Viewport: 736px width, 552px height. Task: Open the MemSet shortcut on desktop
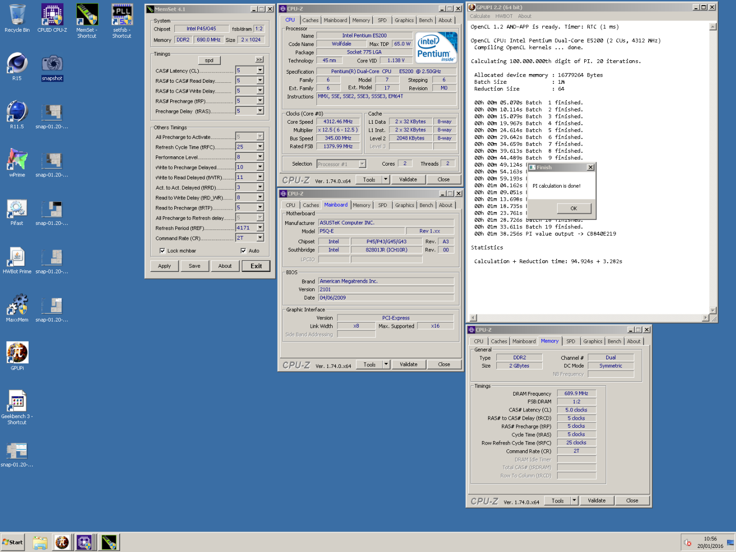(x=87, y=21)
